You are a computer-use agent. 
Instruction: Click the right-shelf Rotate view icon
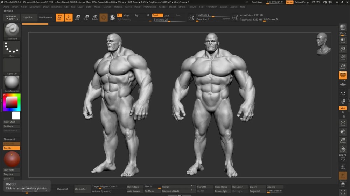(x=343, y=149)
